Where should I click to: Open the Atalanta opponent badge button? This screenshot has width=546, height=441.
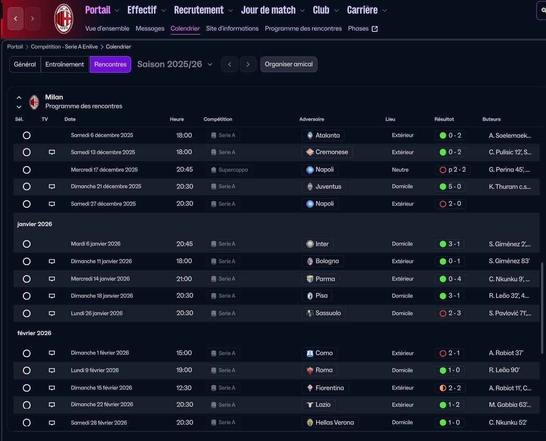click(323, 135)
